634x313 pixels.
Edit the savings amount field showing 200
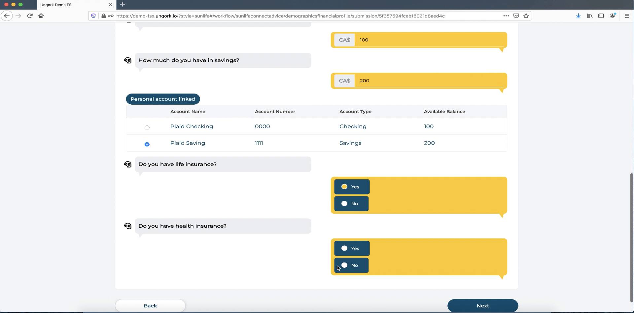tap(429, 81)
